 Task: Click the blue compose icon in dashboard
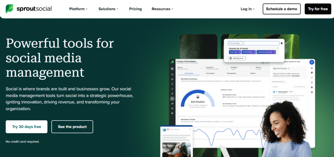[x=312, y=62]
